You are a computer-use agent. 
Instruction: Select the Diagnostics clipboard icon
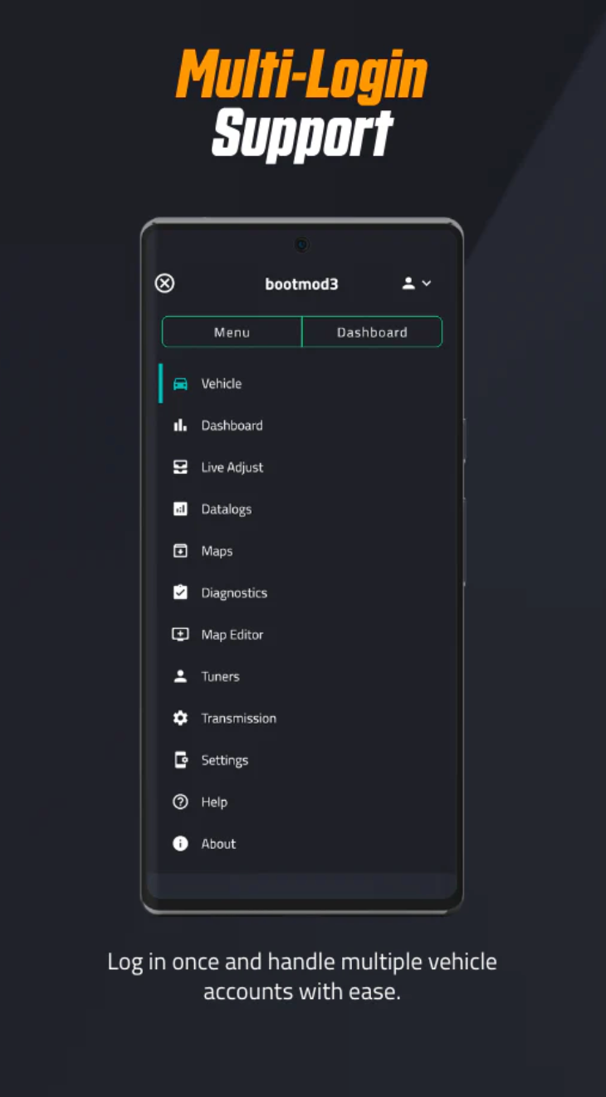pos(180,592)
